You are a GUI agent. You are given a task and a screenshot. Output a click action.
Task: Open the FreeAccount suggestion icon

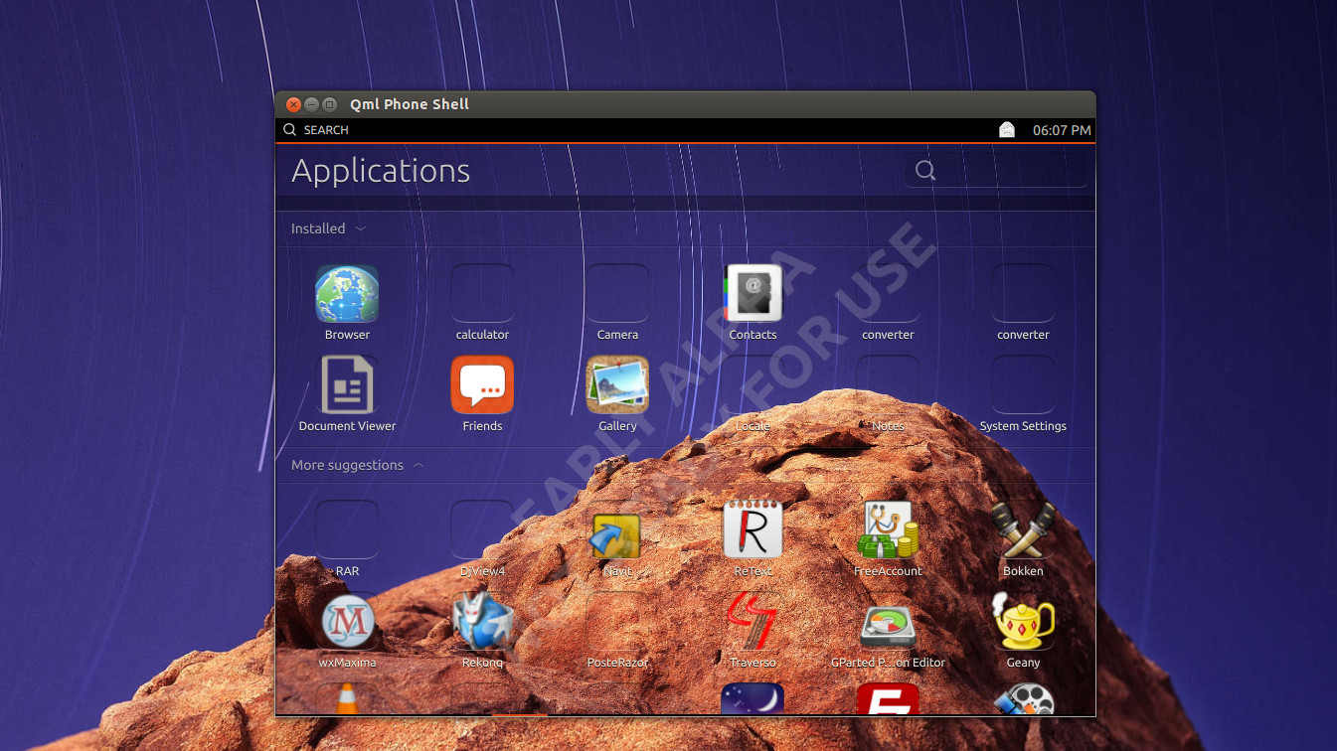888,530
